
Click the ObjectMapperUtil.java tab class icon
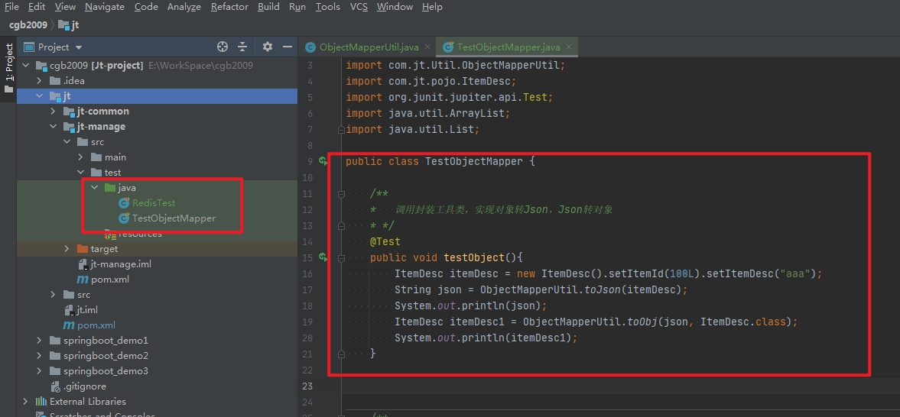(310, 47)
